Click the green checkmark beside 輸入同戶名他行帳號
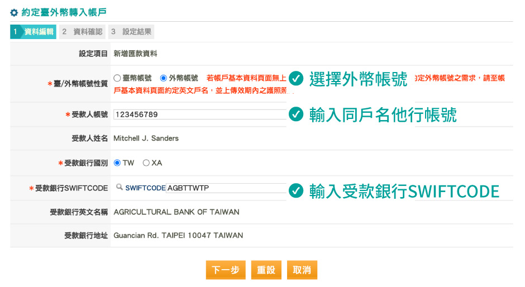 pyautogui.click(x=296, y=114)
